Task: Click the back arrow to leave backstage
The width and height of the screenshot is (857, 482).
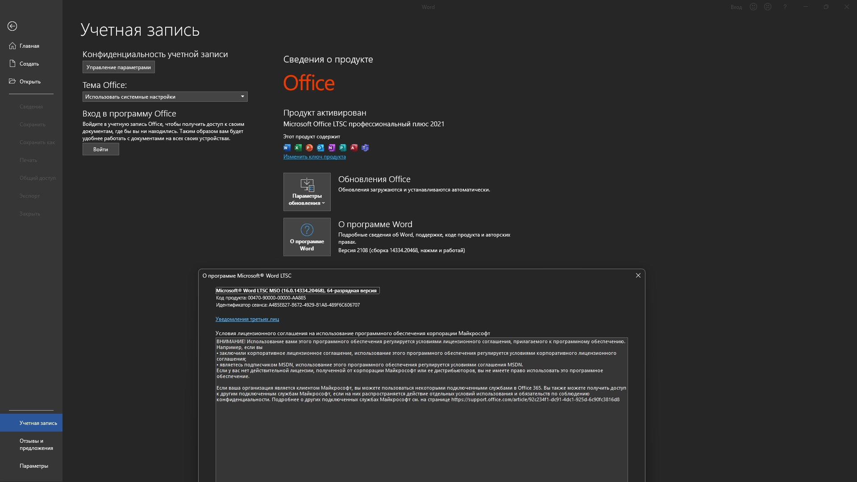Action: [12, 26]
